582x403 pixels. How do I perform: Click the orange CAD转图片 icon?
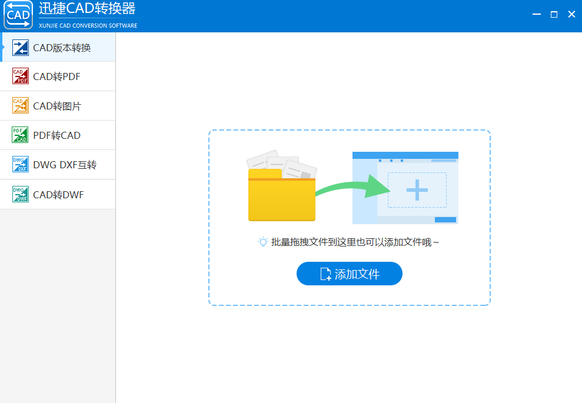pos(21,106)
